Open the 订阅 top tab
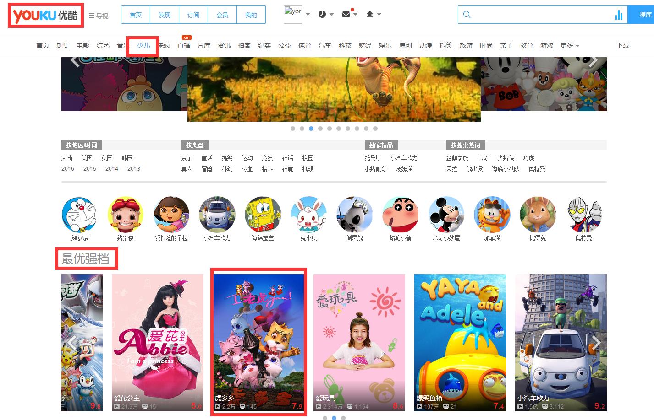 pos(193,15)
